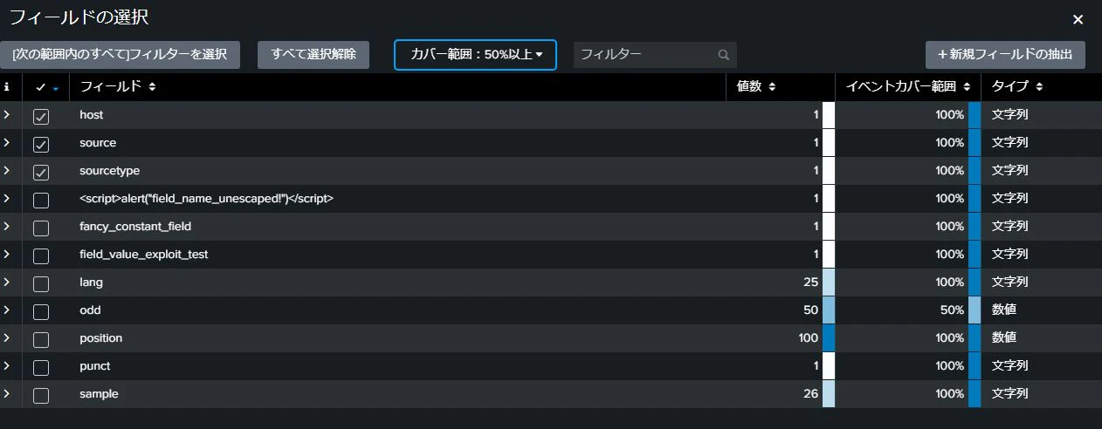Expand the position row details chevron
1102x429 pixels.
click(x=7, y=337)
